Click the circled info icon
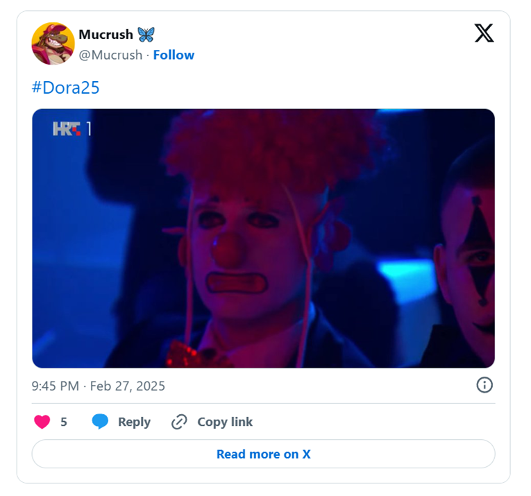 [484, 385]
